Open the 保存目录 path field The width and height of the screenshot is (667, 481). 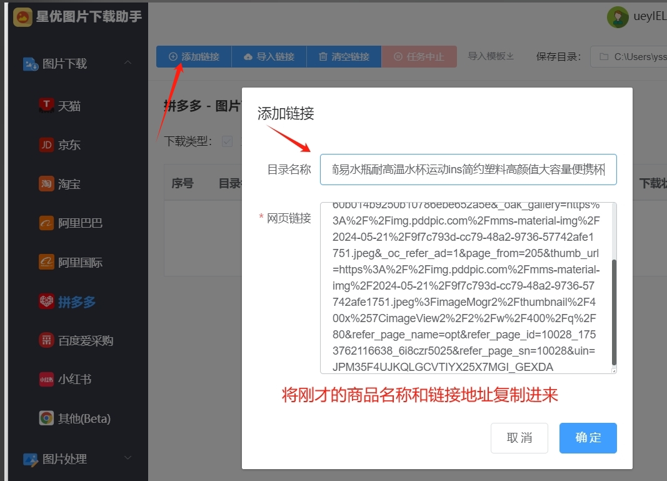(x=629, y=57)
